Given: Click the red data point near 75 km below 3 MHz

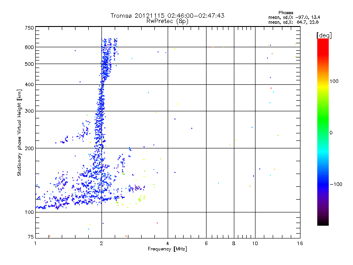Looking at the screenshot, I should pos(126,236).
